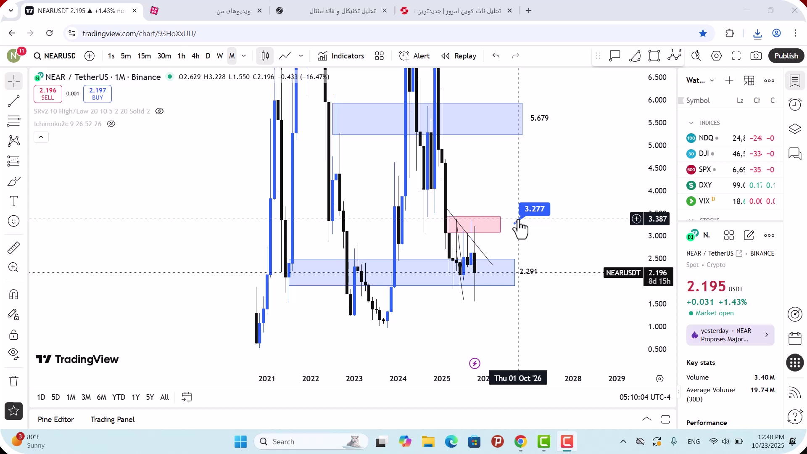Activate the zoom in tool
Screen dimensions: 807x454
click(x=14, y=267)
